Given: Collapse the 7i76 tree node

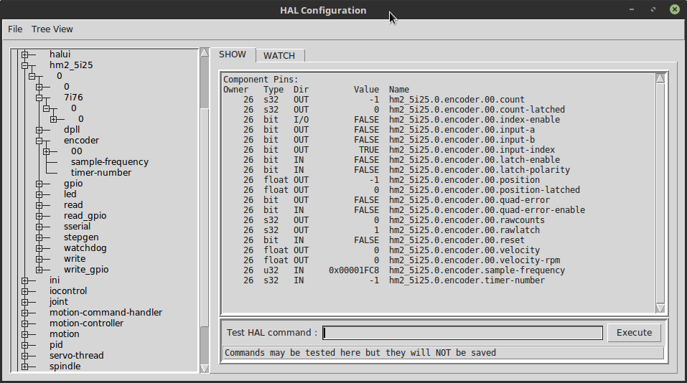Looking at the screenshot, I should tap(39, 98).
